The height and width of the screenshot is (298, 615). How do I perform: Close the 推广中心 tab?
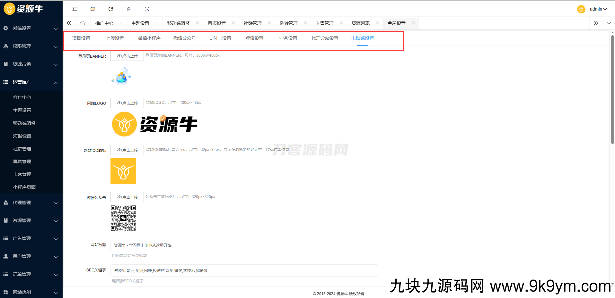point(121,23)
